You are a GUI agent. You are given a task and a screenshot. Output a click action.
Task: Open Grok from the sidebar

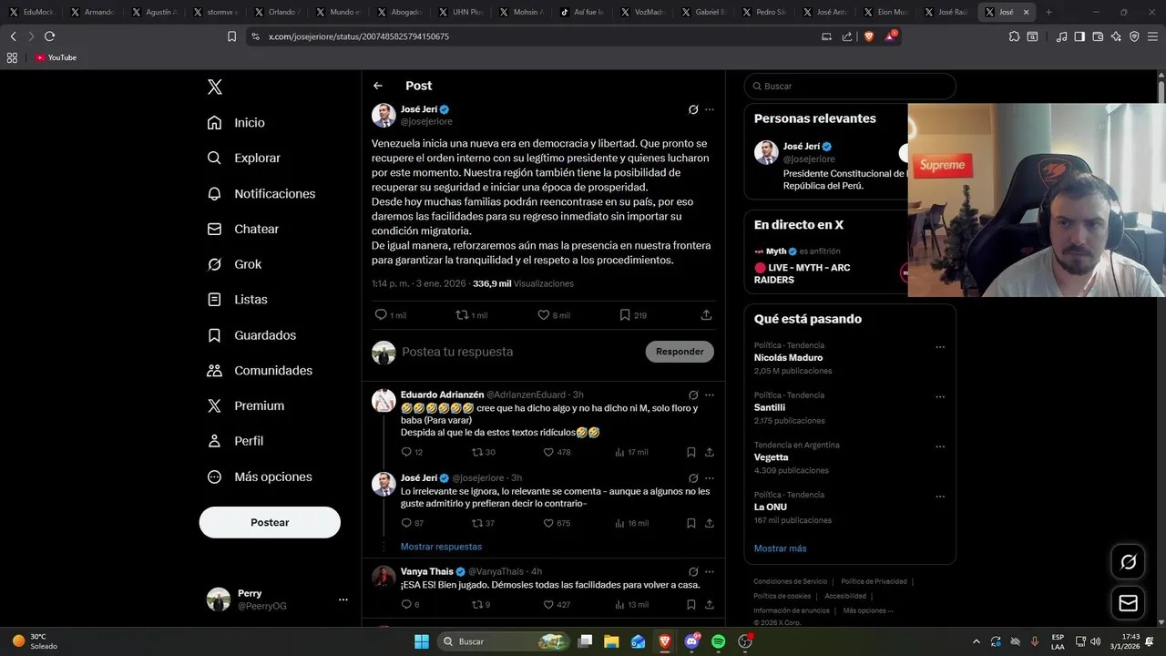coord(235,264)
